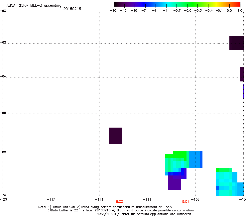Click the 1.0 color bar label
246x216 pixels.
pyautogui.click(x=240, y=11)
